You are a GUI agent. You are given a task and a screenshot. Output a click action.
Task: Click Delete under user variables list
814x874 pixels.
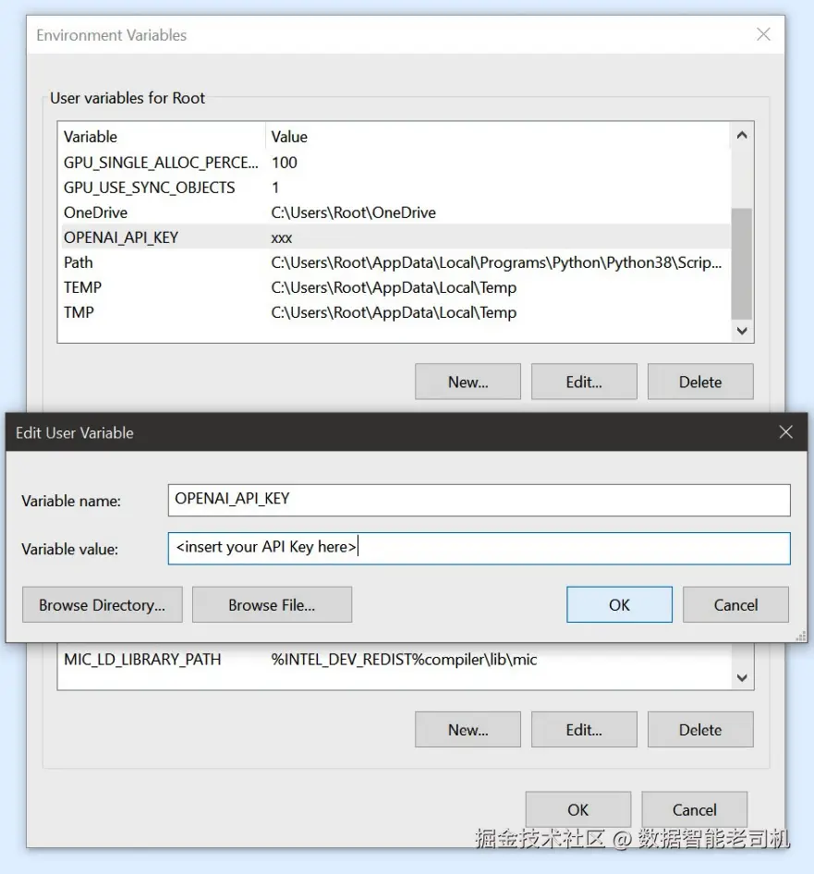(x=700, y=382)
